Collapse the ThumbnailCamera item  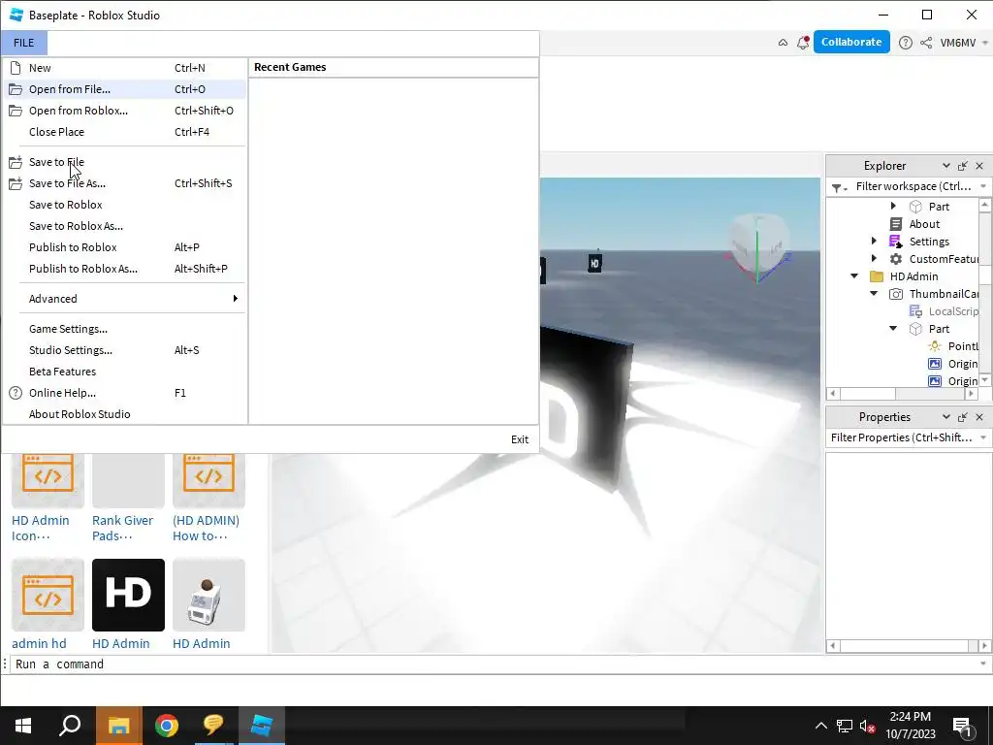[874, 293]
